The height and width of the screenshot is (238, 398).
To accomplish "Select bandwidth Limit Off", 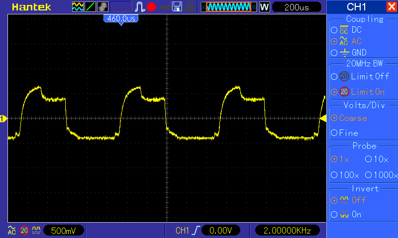I will click(360, 76).
